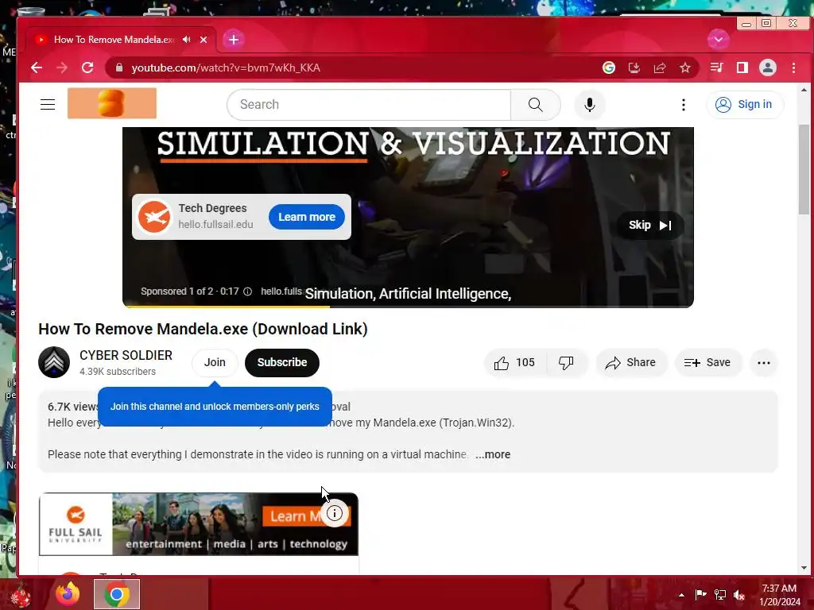Show hidden tray icons arrow
This screenshot has width=814, height=610.
pyautogui.click(x=681, y=595)
